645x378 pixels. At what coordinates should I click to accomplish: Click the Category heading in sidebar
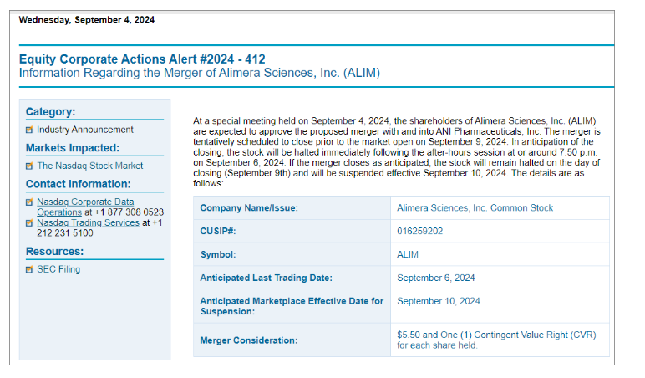51,111
